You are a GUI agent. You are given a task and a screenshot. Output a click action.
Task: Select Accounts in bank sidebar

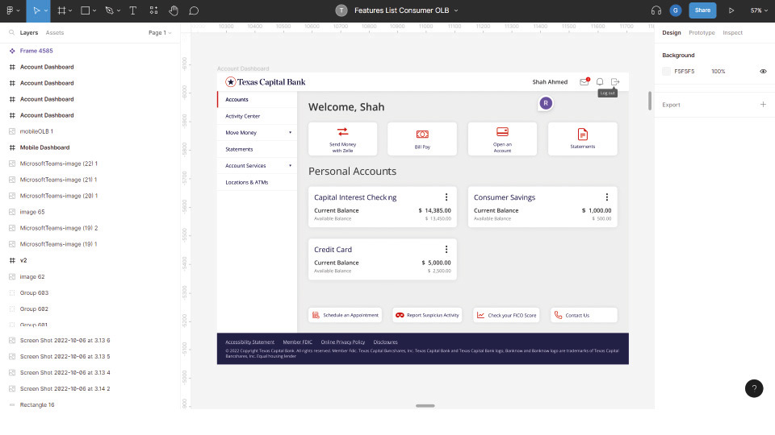pos(257,100)
